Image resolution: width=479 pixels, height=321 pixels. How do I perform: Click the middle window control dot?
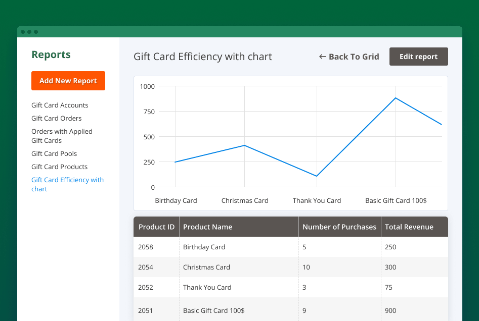[28, 31]
